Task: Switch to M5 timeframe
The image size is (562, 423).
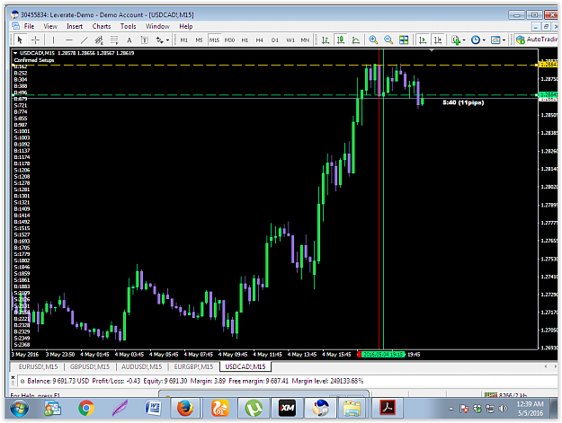Action: click(x=199, y=40)
